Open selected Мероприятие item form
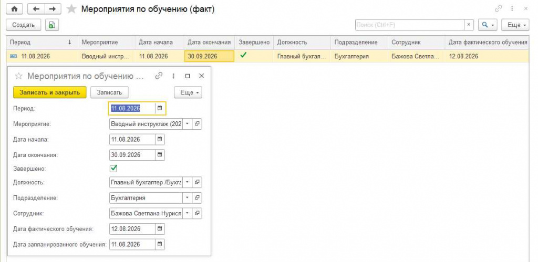Screen dimensions: 538x262 tap(197, 124)
